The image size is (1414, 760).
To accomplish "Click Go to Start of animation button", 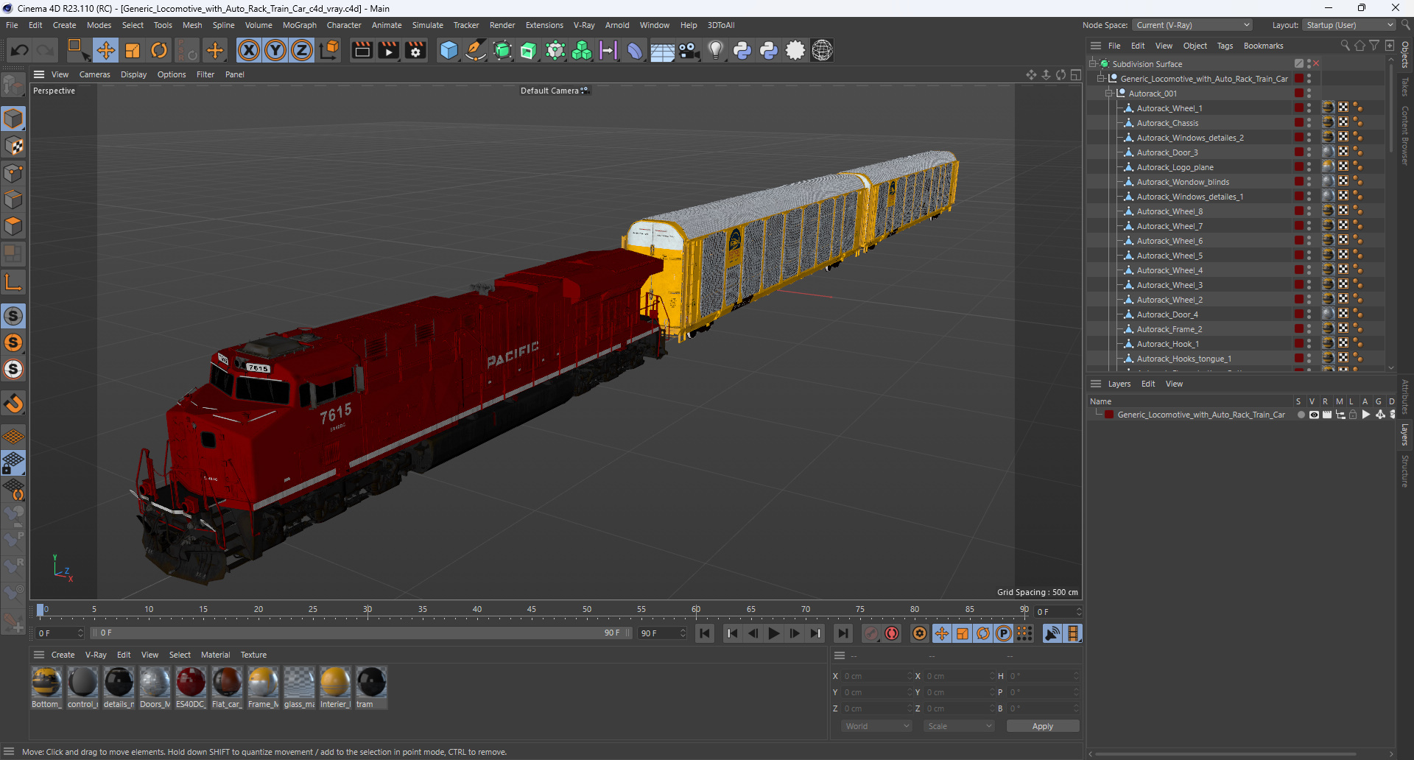I will pos(705,633).
